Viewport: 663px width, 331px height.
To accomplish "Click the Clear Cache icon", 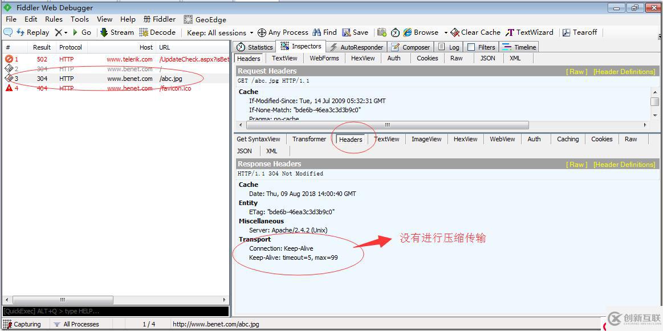I will (455, 32).
